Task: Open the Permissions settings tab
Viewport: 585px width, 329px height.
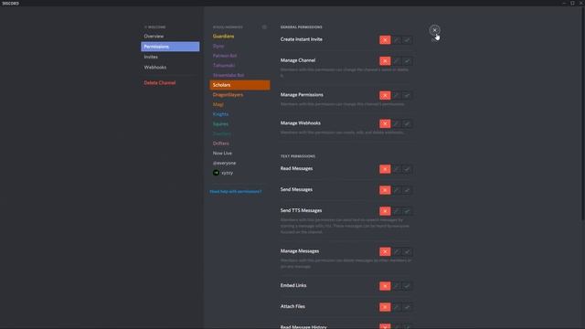Action: (x=170, y=47)
